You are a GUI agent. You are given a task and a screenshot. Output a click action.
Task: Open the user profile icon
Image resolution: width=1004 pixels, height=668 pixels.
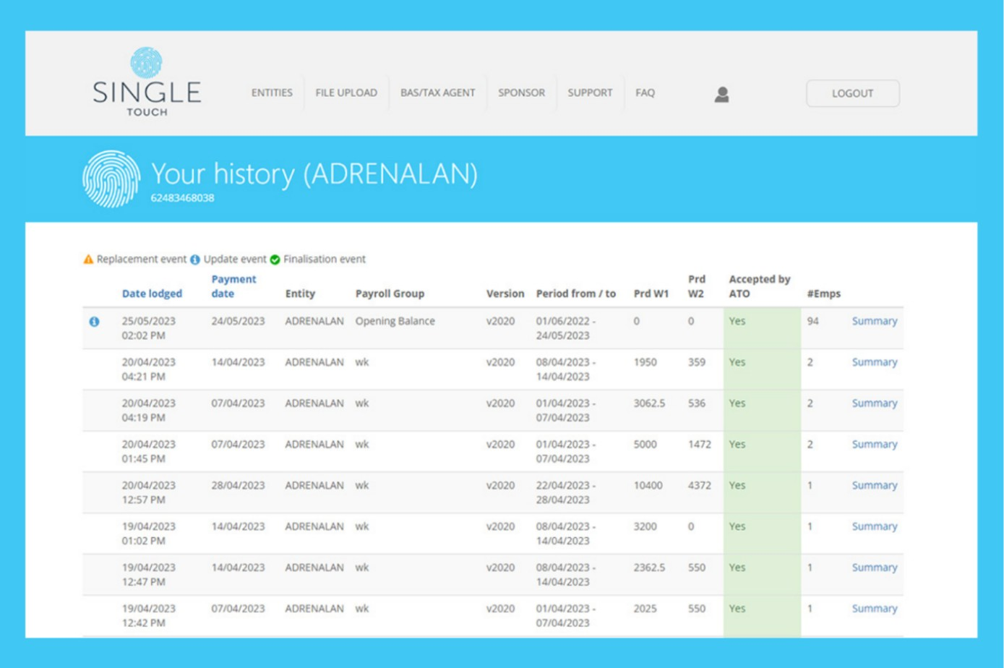click(x=721, y=94)
